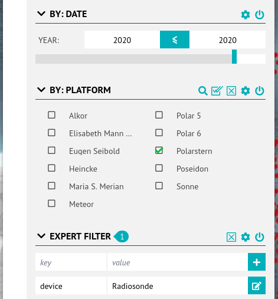278x299 pixels.
Task: Add expert filter with plus button
Action: coord(257,262)
